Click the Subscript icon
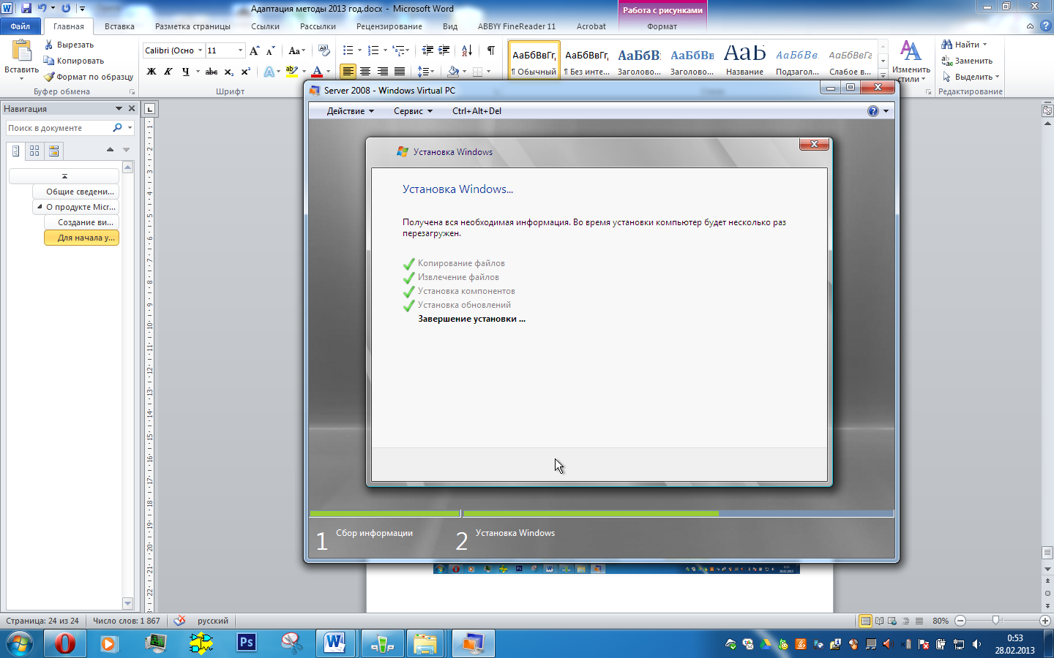This screenshot has height=658, width=1054. coord(229,72)
